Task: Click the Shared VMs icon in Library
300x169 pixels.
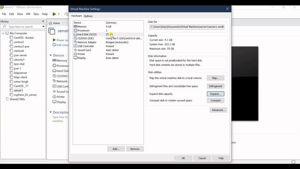Action: [7, 99]
